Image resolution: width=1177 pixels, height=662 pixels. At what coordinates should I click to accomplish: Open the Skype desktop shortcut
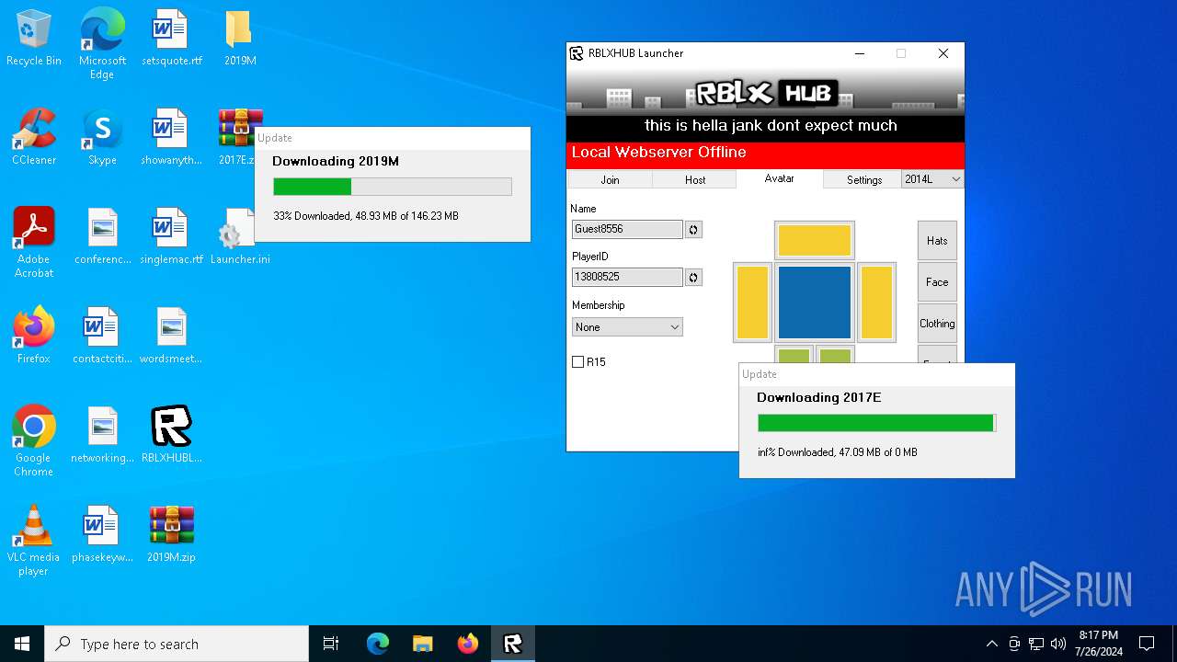coord(102,138)
